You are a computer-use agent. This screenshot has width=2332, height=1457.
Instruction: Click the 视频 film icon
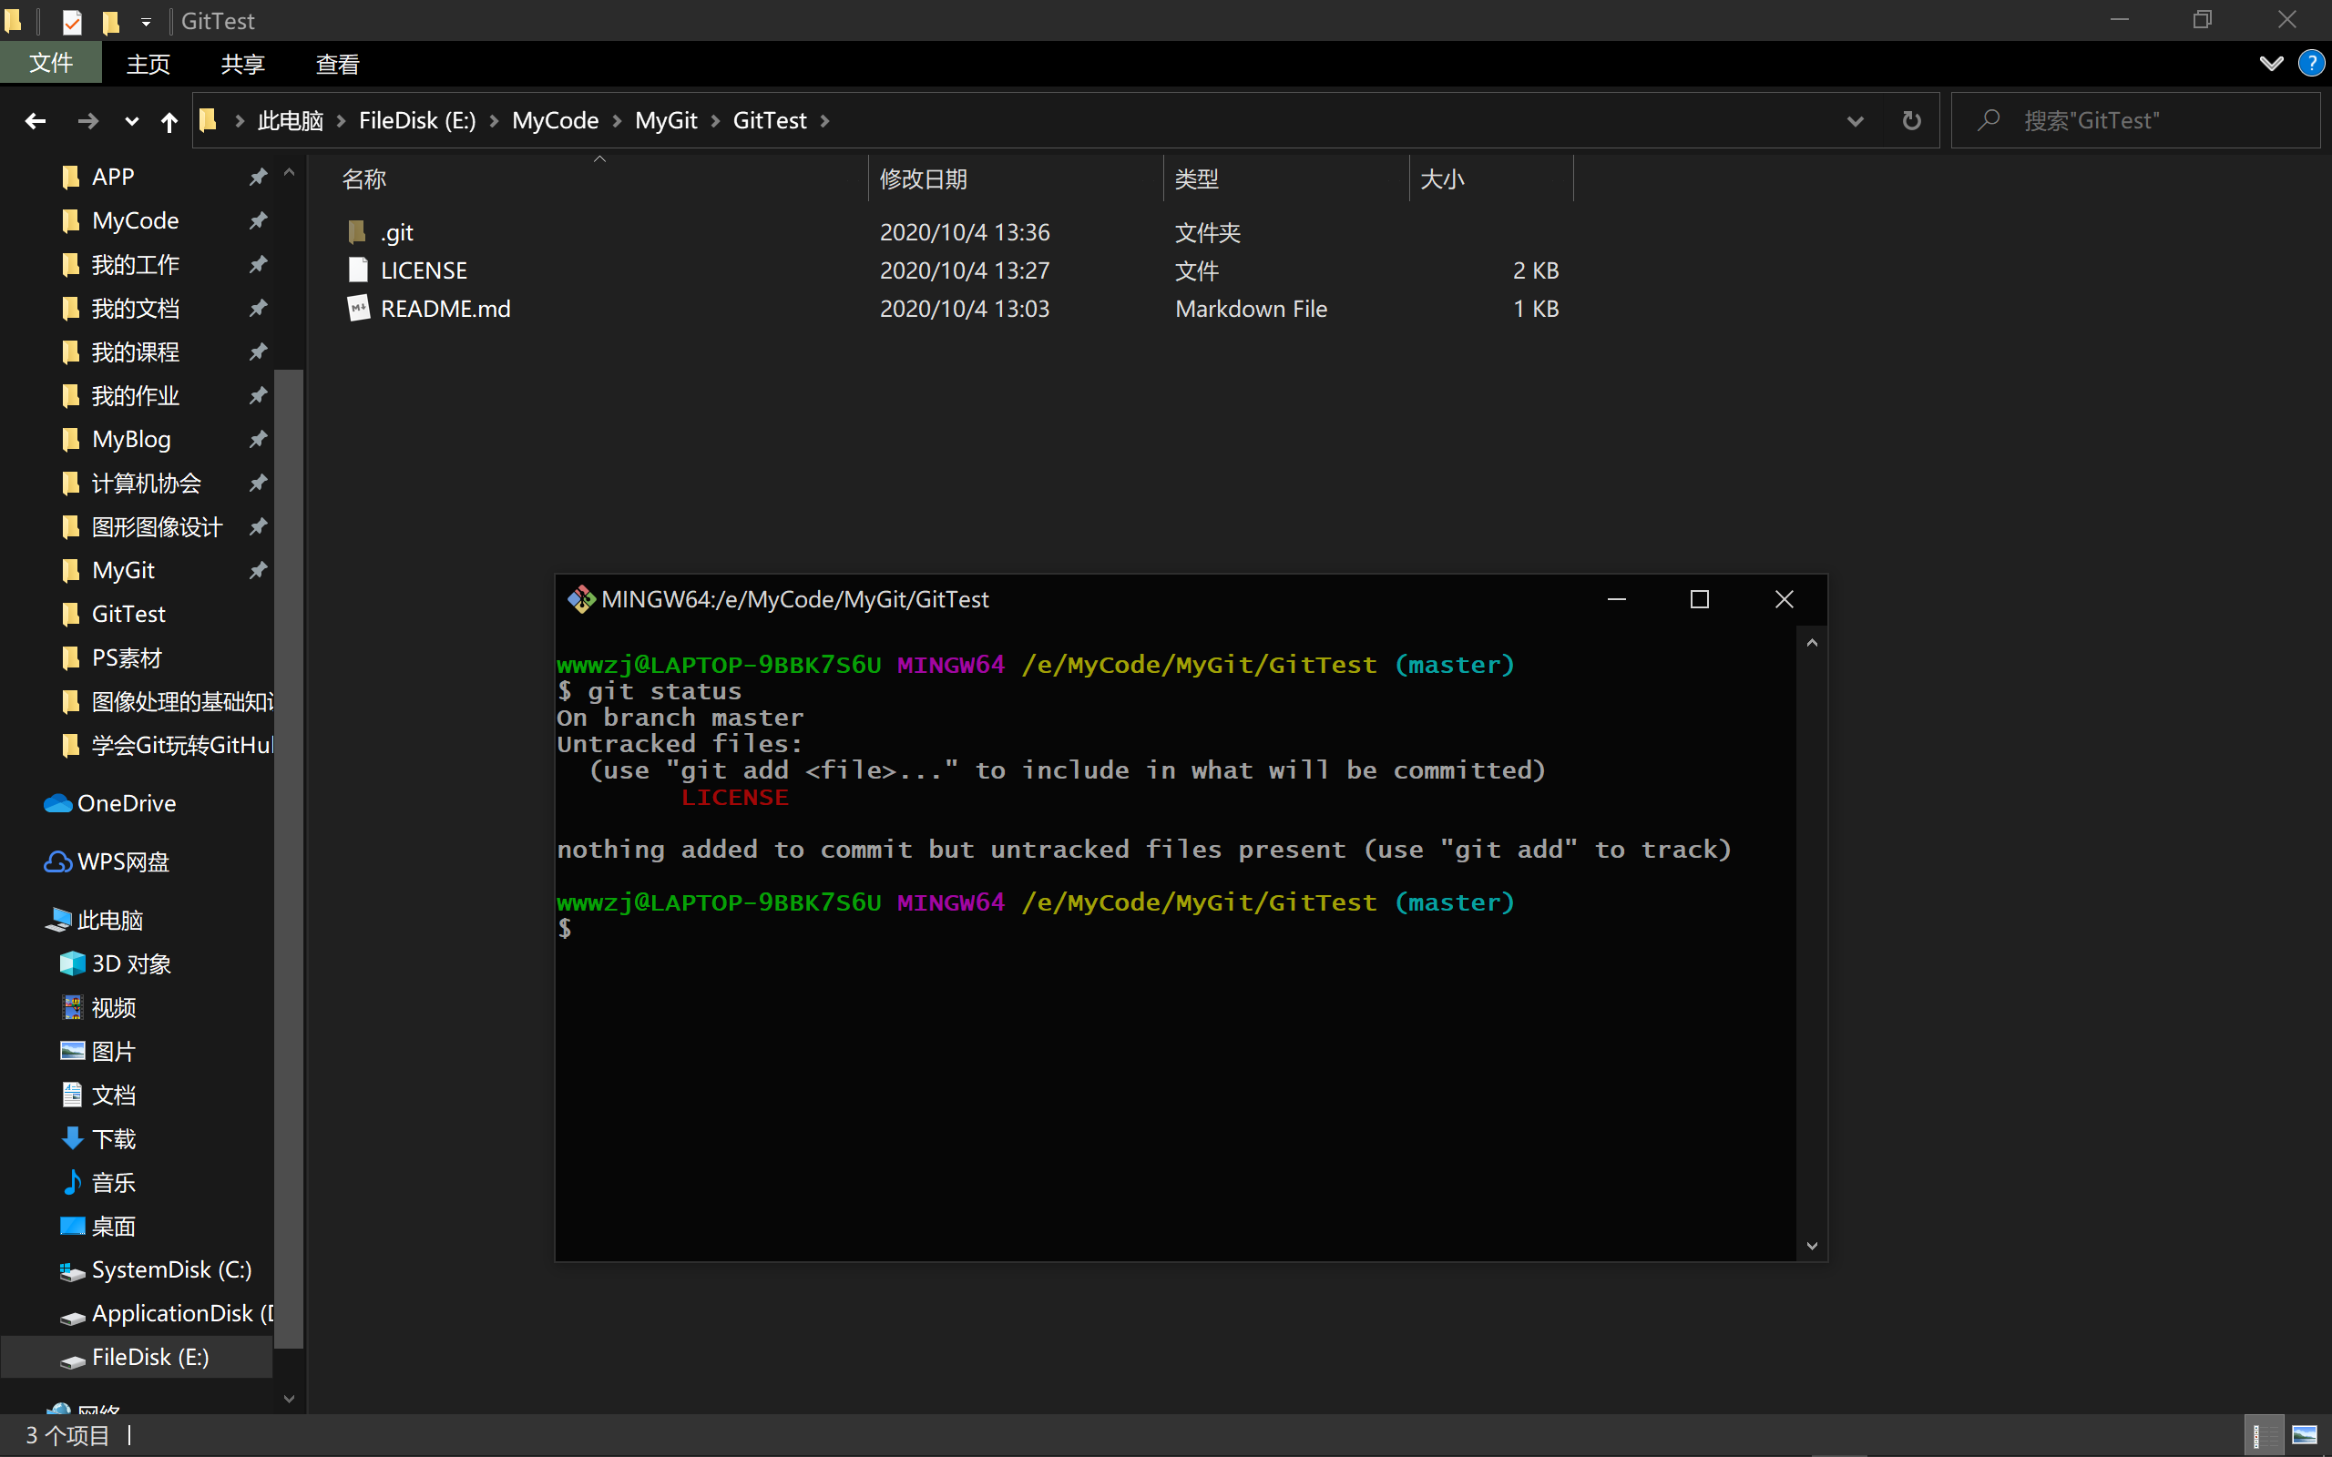[x=72, y=1008]
